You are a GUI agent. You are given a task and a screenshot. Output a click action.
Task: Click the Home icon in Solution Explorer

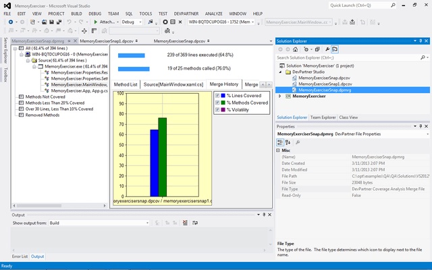[x=296, y=49]
